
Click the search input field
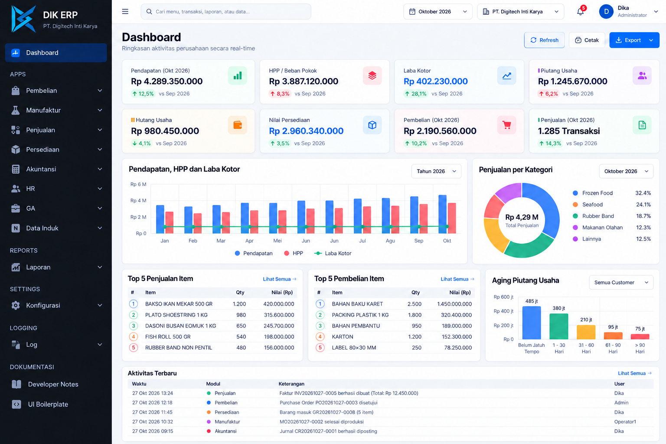(x=226, y=12)
